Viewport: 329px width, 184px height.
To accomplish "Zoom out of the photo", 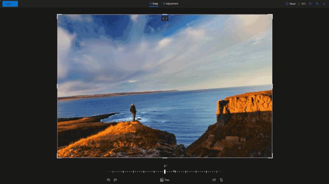I will pos(317,4).
